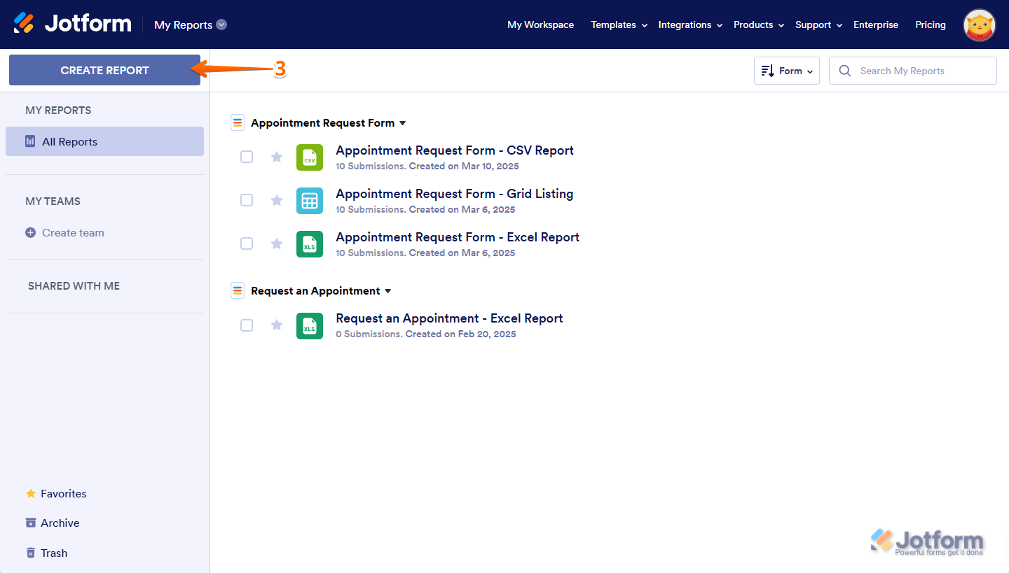This screenshot has width=1009, height=573.
Task: Open the Form sort dropdown
Action: tap(786, 70)
